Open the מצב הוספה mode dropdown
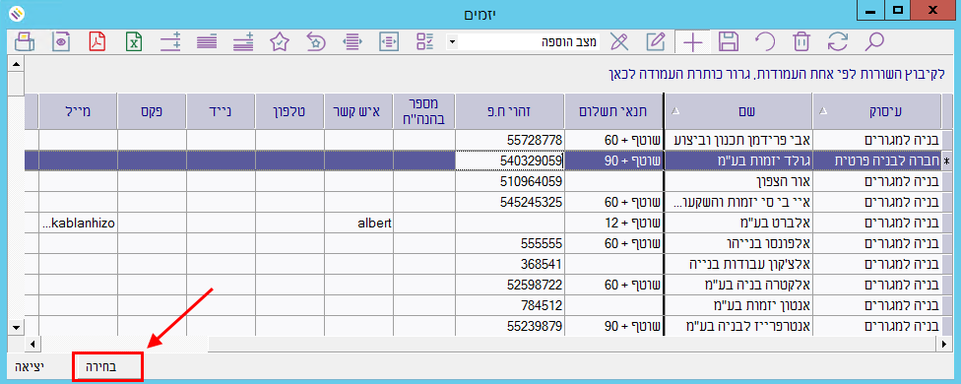 [452, 42]
